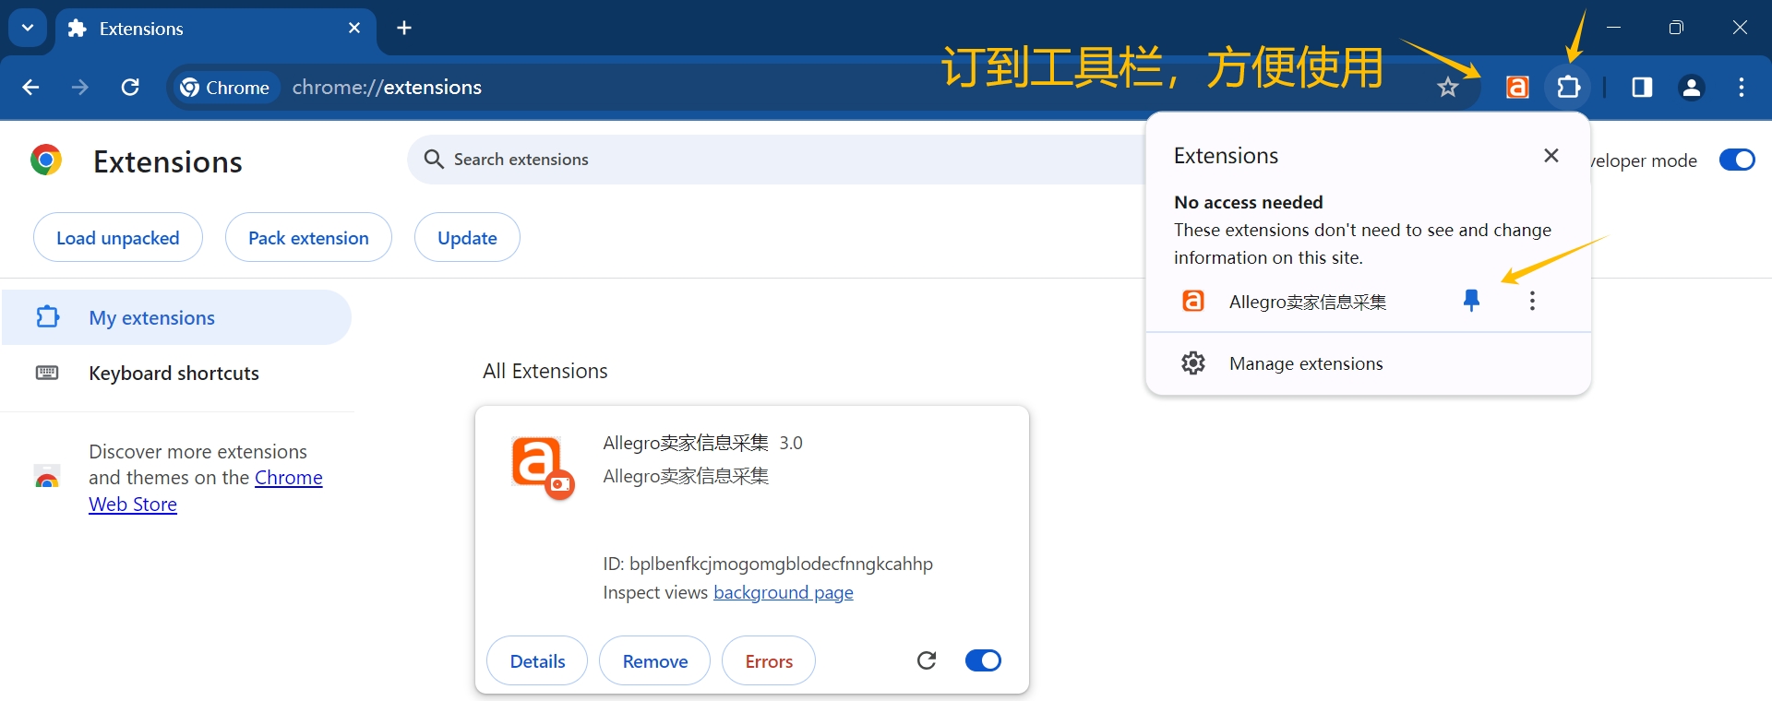This screenshot has width=1772, height=701.
Task: Go forward with the forward arrow
Action: tap(80, 88)
